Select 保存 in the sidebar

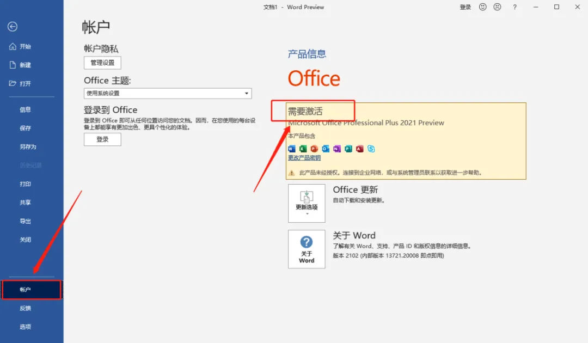(x=25, y=128)
